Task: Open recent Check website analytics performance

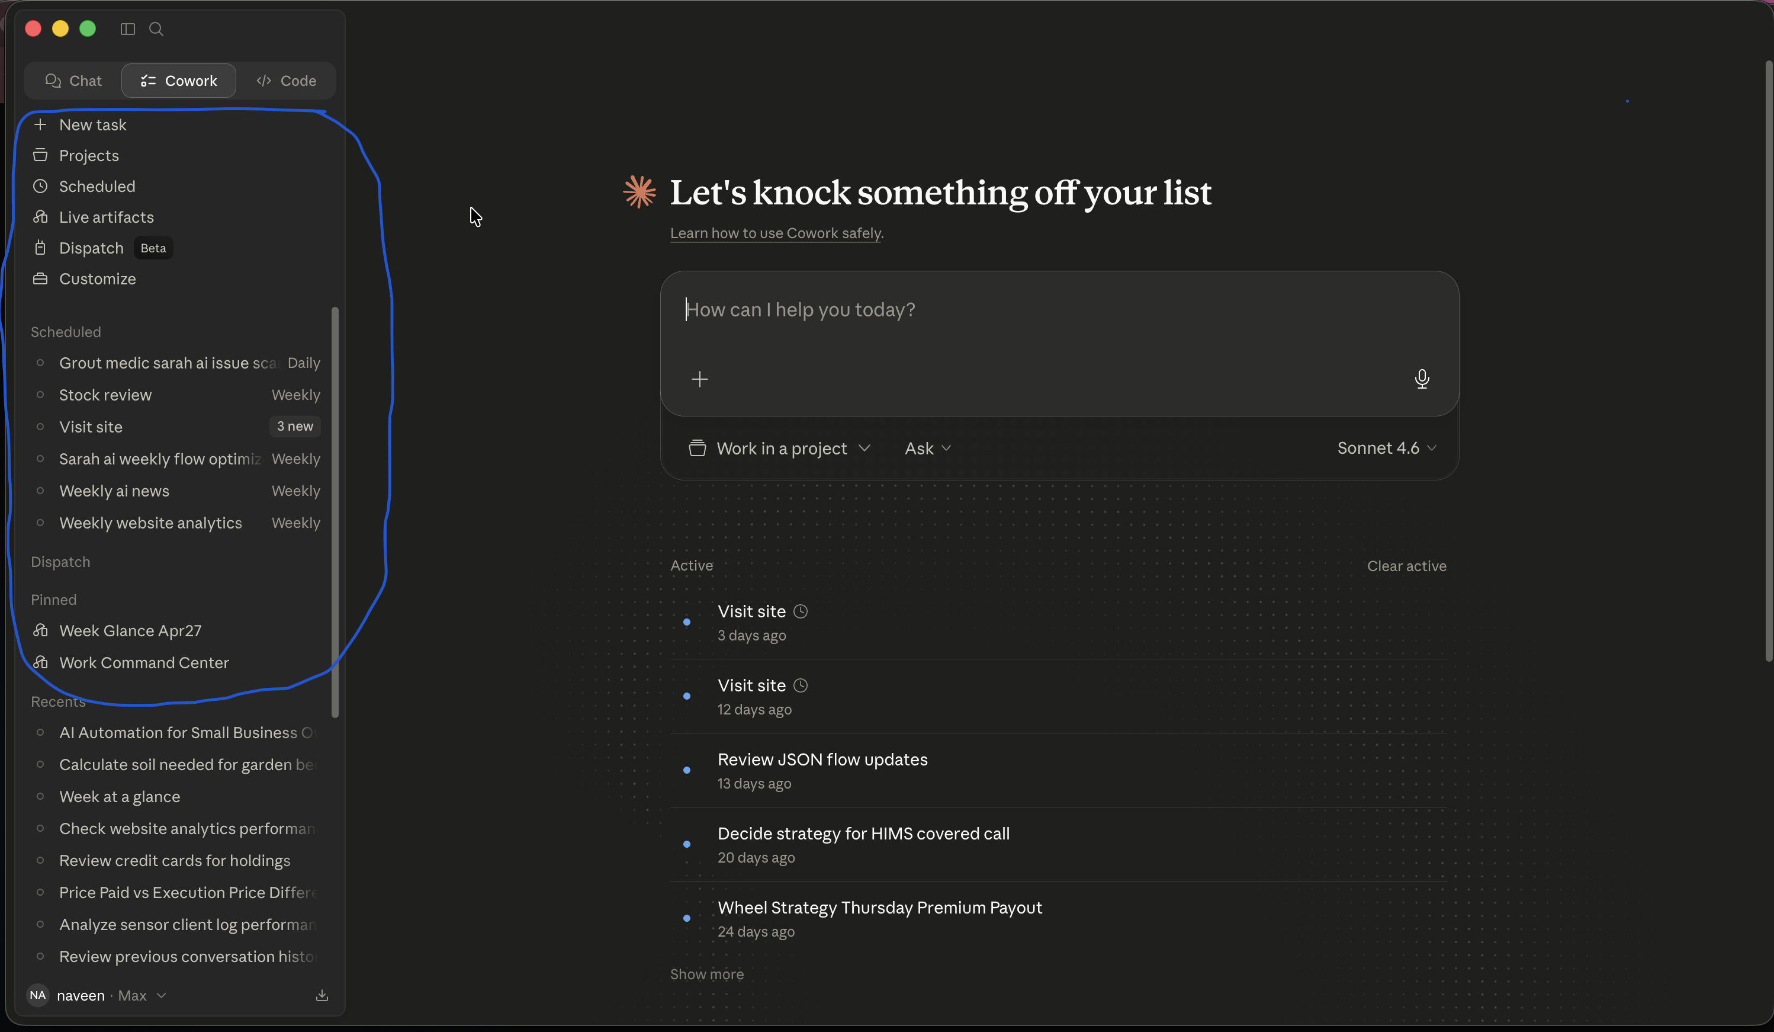Action: 176,828
